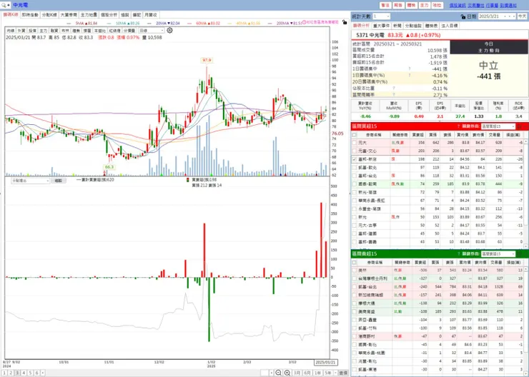Open the 法人目標 tab

(450, 26)
